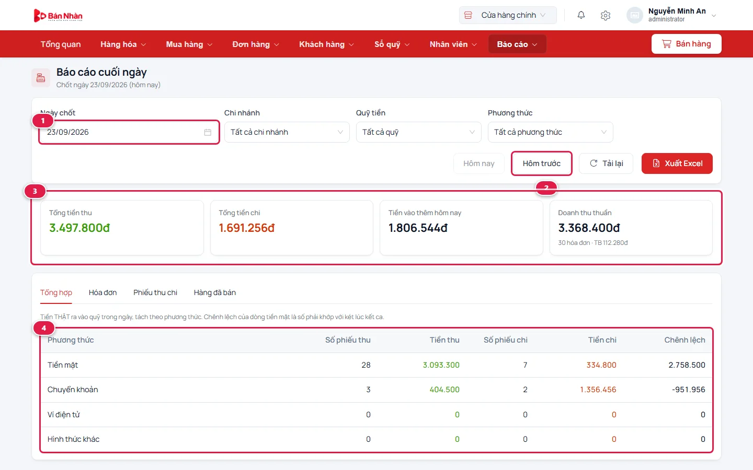
Task: Click the Bán hàng button
Action: pyautogui.click(x=687, y=44)
